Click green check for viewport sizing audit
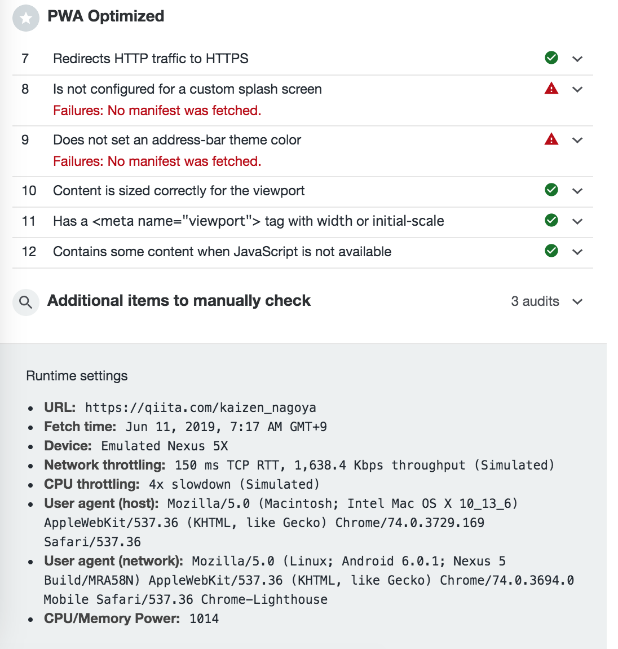This screenshot has height=649, width=618. click(551, 190)
